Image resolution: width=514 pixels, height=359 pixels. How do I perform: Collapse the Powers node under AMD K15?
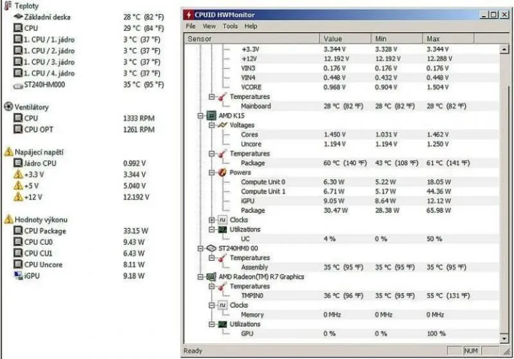click(x=212, y=172)
